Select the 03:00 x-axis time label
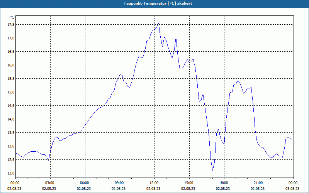309x193 pixels. [x=49, y=183]
